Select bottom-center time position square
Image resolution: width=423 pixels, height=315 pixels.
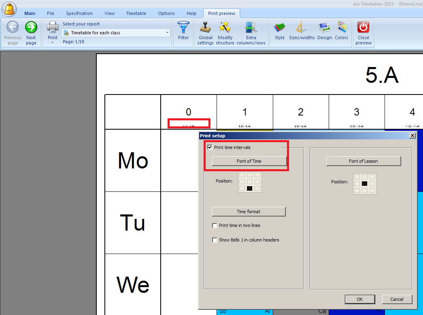click(x=250, y=189)
